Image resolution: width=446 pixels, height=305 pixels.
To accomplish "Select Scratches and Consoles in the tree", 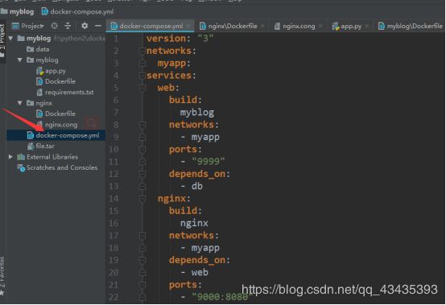I will click(62, 167).
